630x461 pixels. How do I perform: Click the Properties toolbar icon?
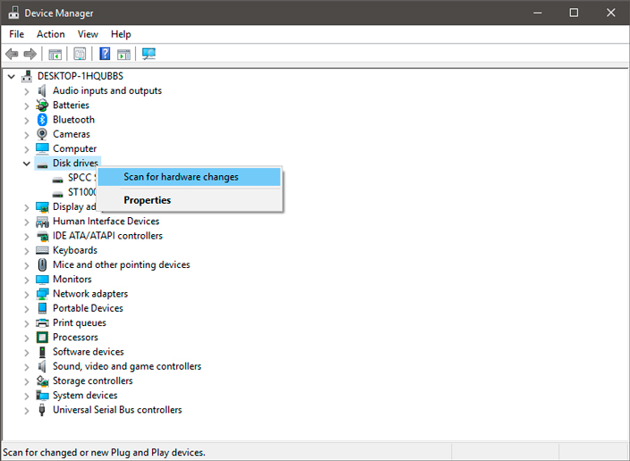(x=80, y=54)
